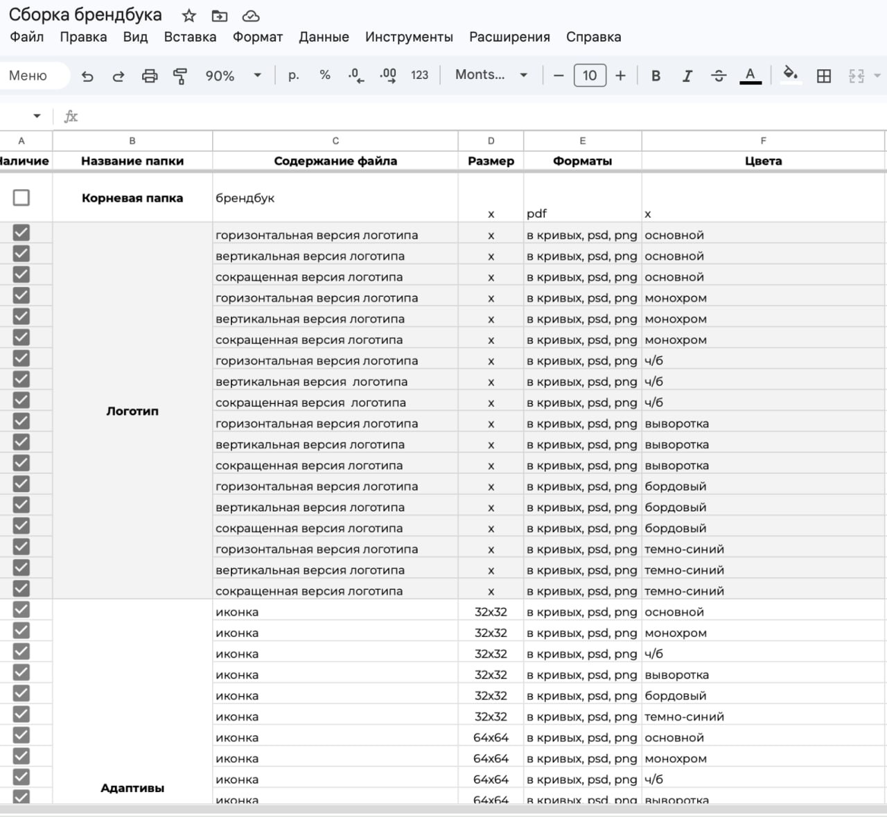Open the fill color paint bucket
The image size is (887, 817).
(x=790, y=74)
